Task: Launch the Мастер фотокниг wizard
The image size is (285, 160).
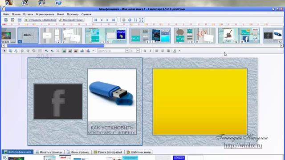Action: [x=71, y=20]
